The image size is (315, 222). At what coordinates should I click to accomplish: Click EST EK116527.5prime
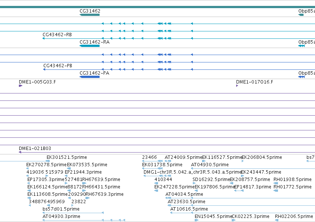click(222, 157)
